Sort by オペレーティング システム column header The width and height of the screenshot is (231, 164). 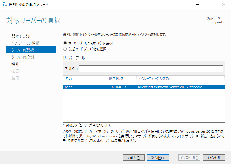pos(170,79)
